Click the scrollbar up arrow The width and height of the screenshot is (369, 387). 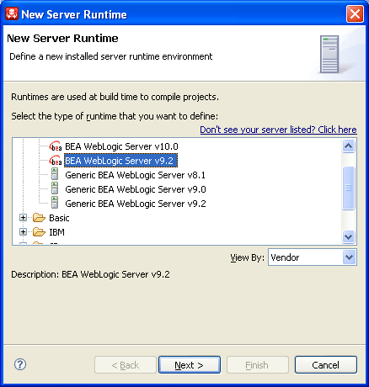click(x=349, y=146)
